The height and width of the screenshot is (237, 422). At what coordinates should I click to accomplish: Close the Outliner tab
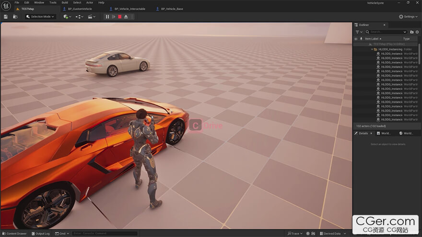click(384, 25)
